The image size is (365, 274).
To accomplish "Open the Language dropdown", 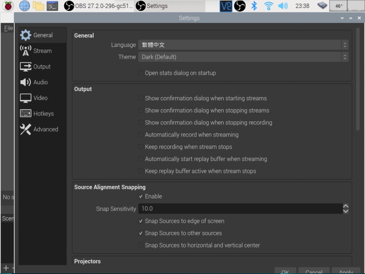I will (243, 45).
